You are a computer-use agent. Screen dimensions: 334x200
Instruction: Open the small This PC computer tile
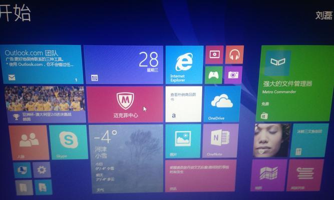(23, 170)
